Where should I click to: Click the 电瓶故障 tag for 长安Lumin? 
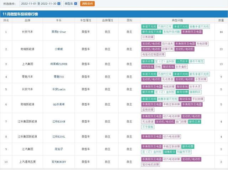[x=169, y=87]
